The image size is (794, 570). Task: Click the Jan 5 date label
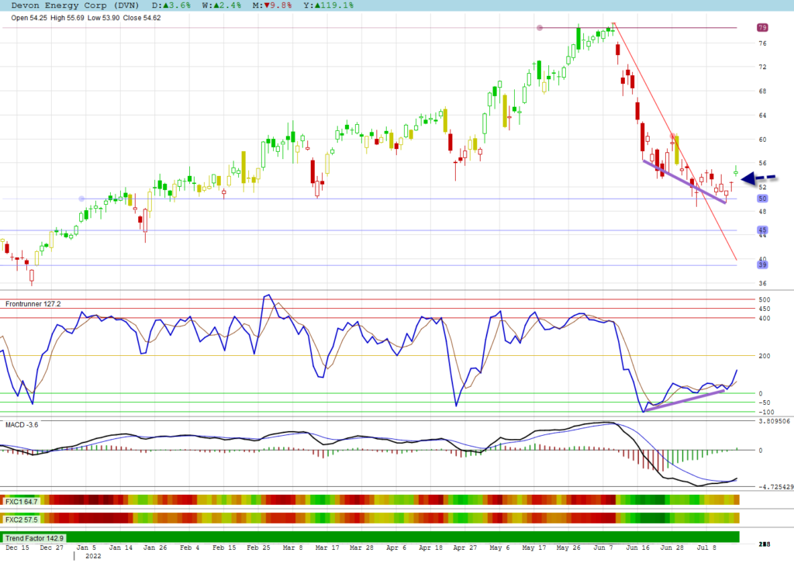tap(86, 548)
